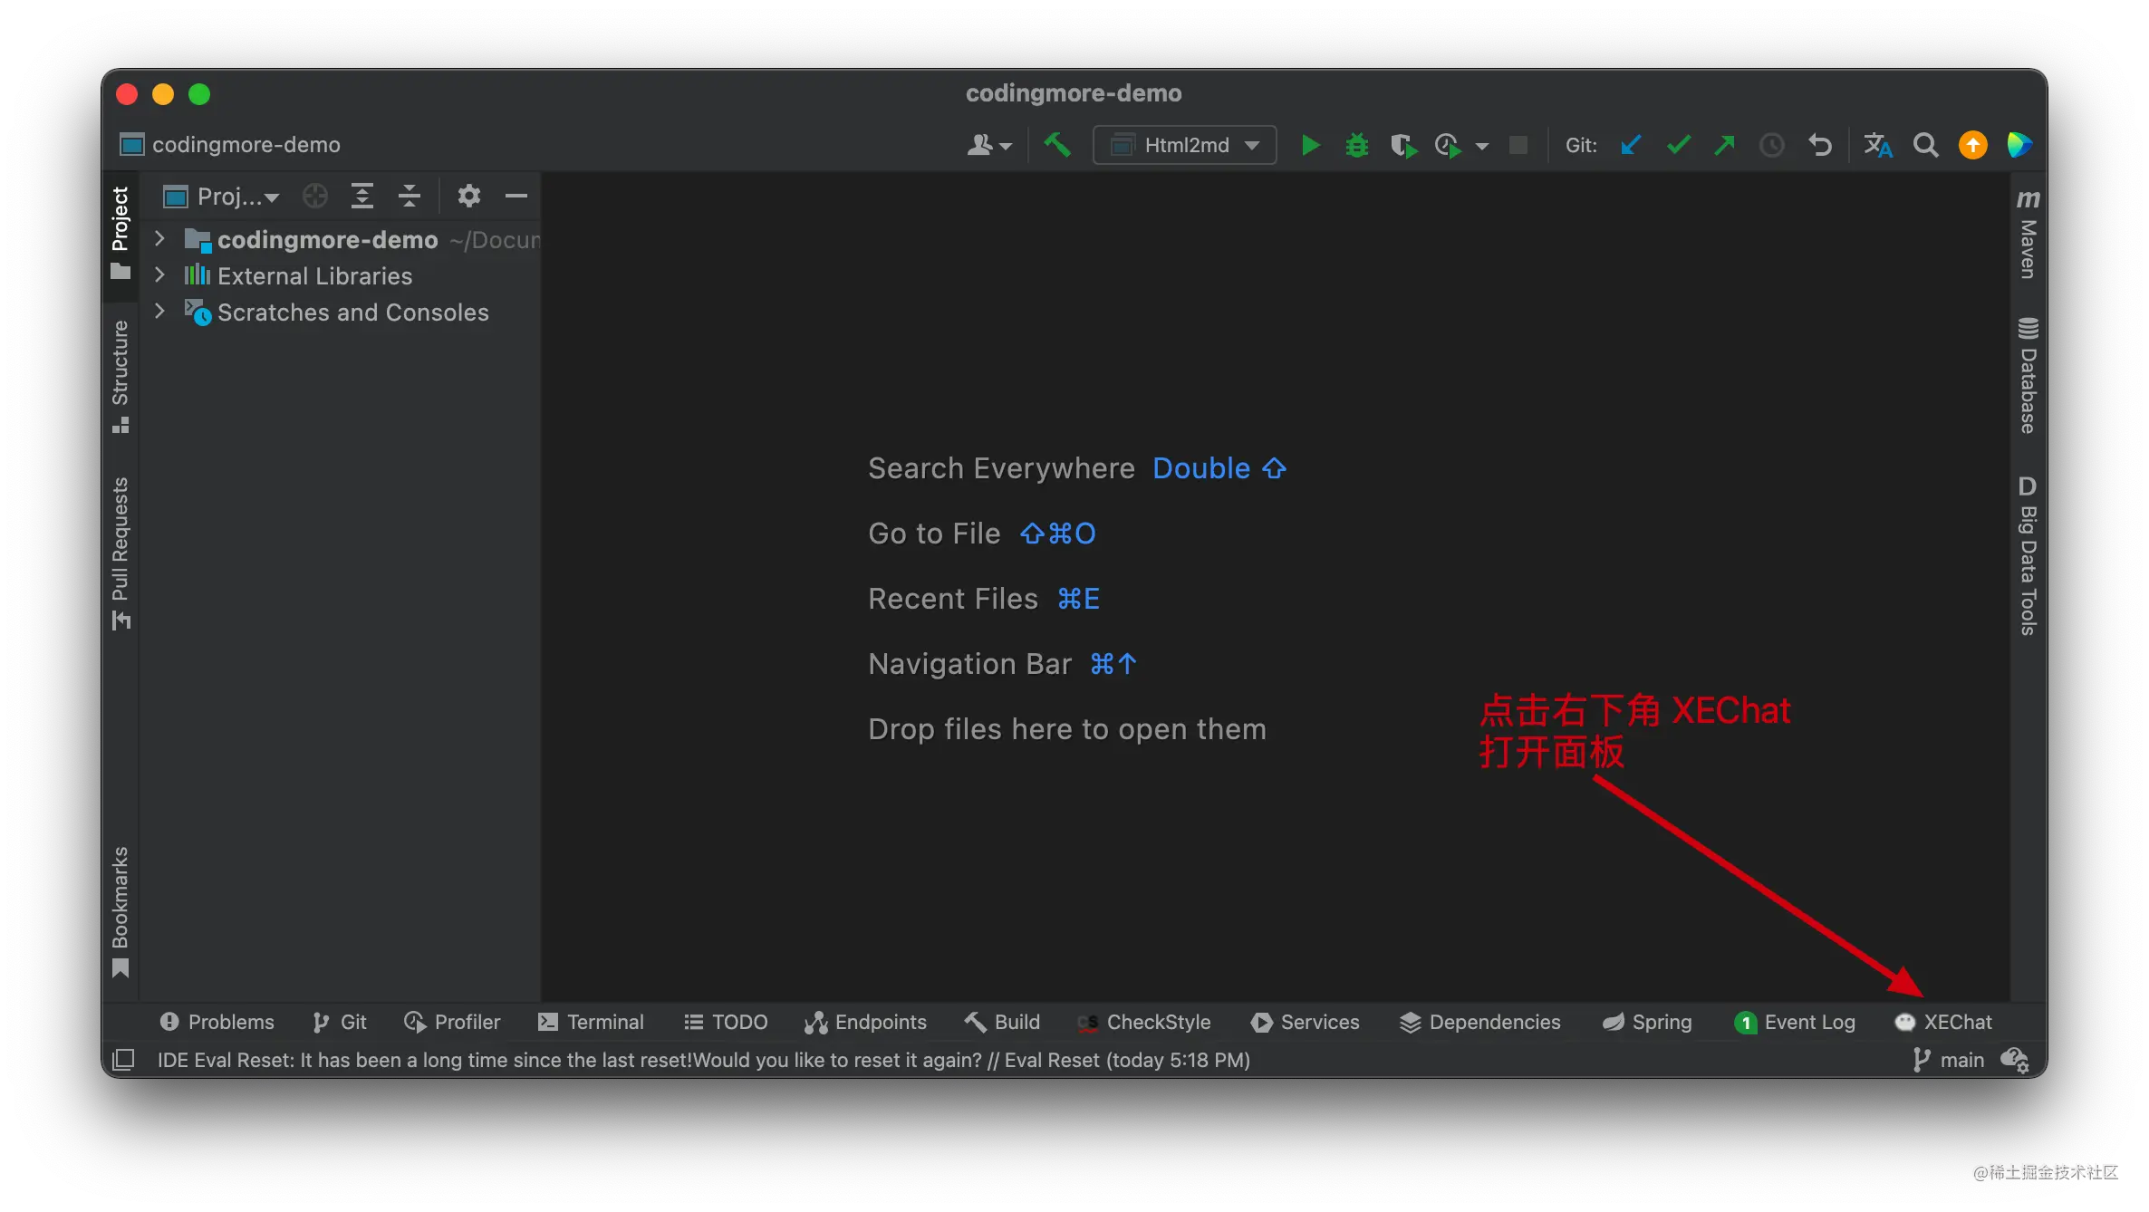
Task: Expand the codingmore-demo tree node
Action: (x=159, y=238)
